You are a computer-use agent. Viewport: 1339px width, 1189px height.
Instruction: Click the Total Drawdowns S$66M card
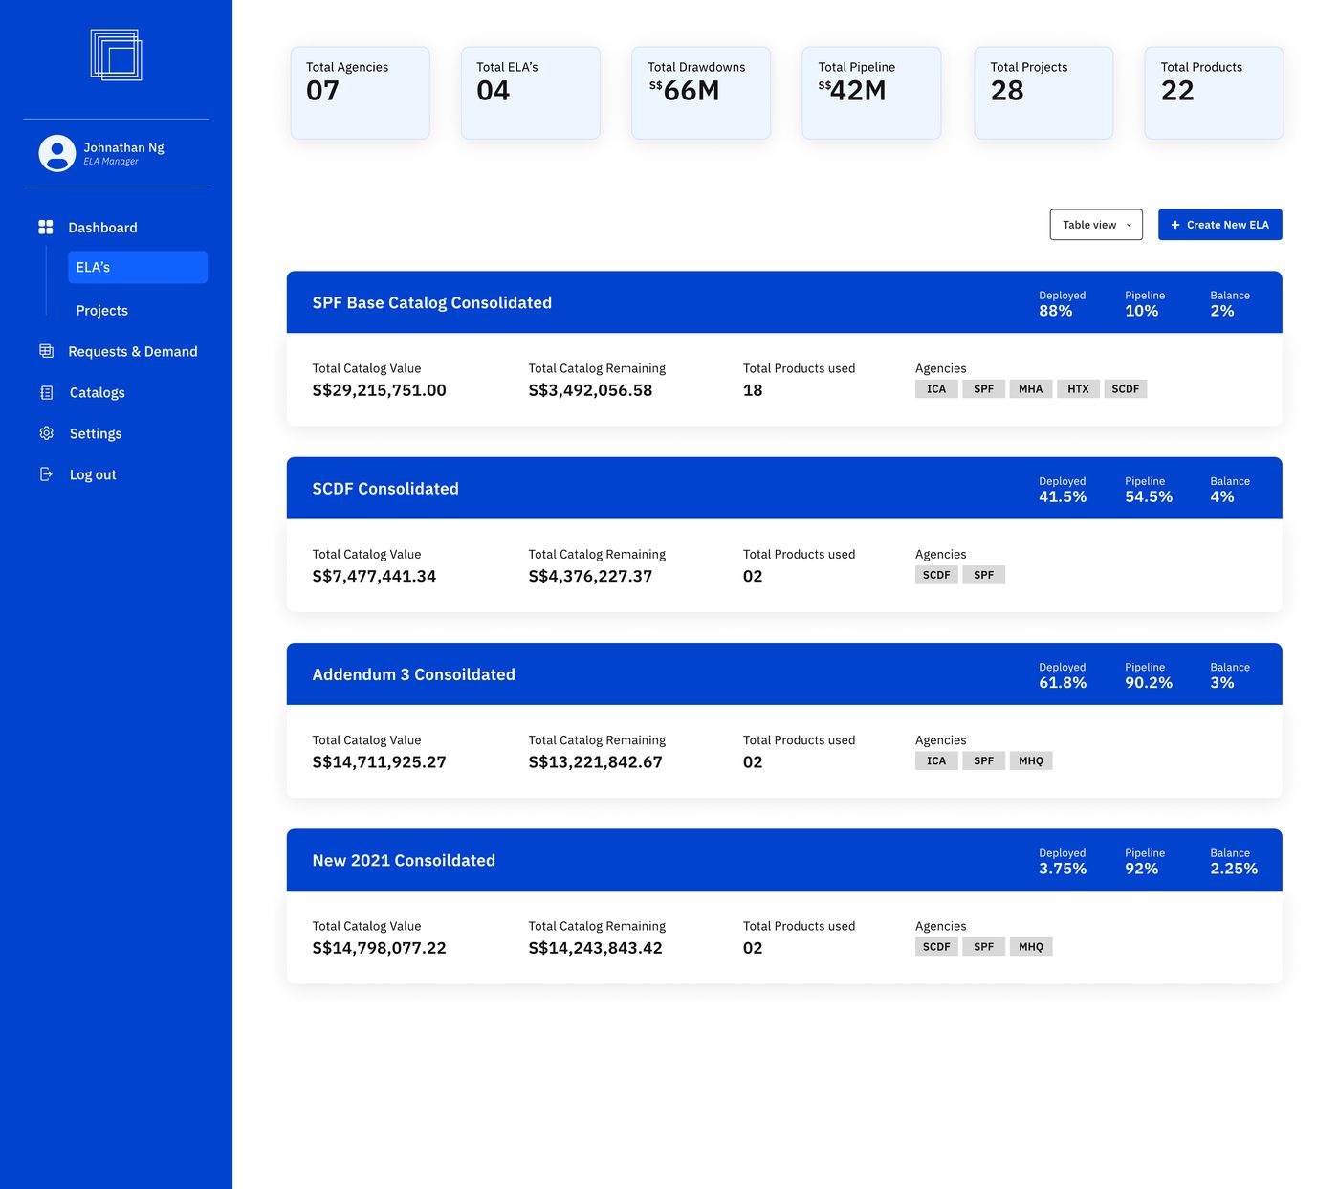(701, 93)
